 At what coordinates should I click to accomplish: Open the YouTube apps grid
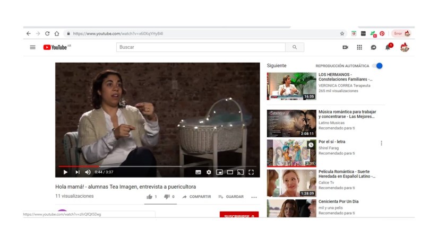[x=359, y=47]
